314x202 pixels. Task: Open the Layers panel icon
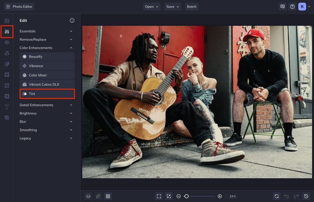pos(88,196)
